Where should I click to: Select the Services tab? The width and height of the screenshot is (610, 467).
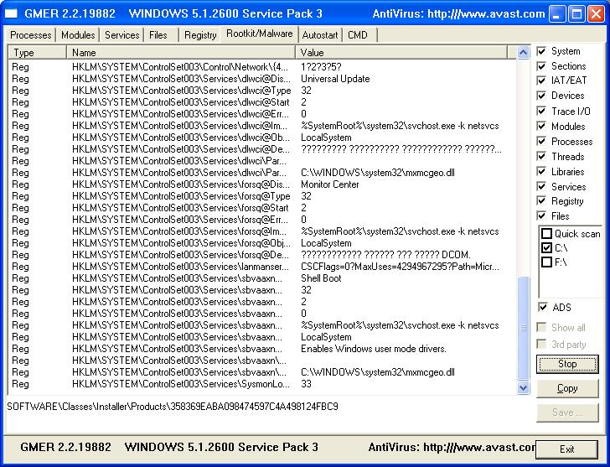coord(121,35)
